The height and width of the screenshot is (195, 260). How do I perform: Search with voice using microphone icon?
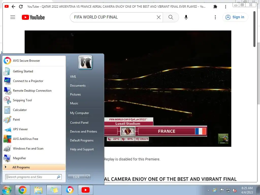(186, 17)
